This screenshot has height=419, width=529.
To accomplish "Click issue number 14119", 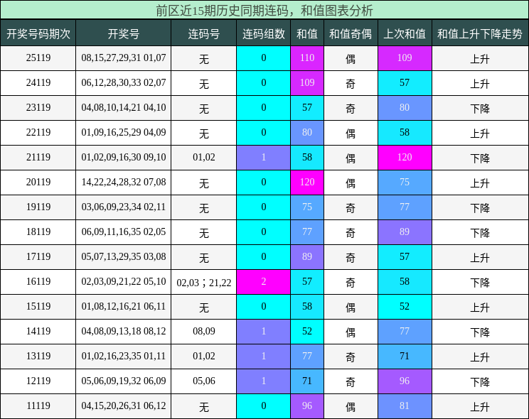I will pos(38,332).
